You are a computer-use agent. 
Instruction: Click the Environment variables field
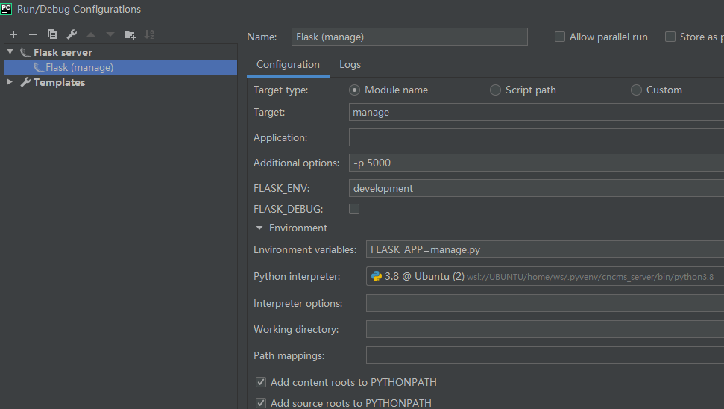[545, 249]
